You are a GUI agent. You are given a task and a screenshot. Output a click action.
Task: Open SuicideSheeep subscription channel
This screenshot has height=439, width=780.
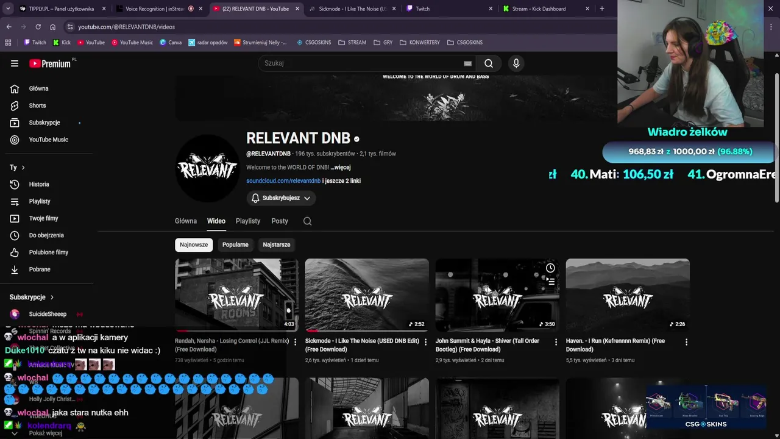(46, 315)
